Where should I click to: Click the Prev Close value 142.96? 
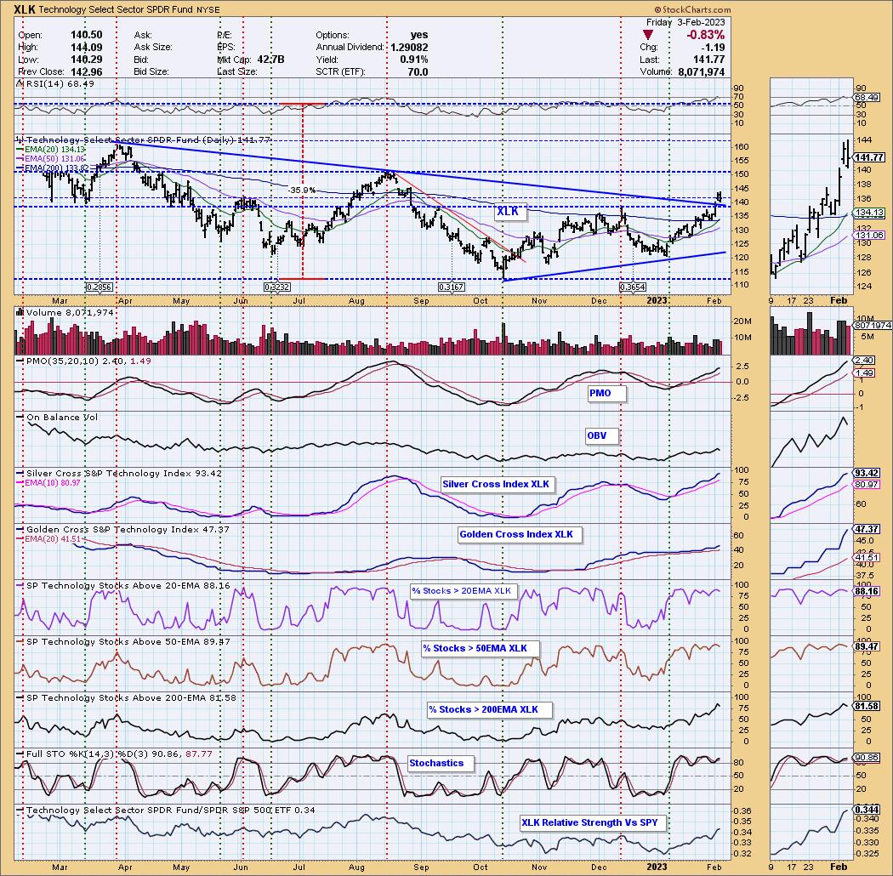tap(87, 72)
